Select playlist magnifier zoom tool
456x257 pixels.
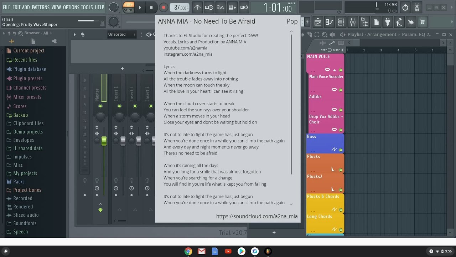pos(325,35)
